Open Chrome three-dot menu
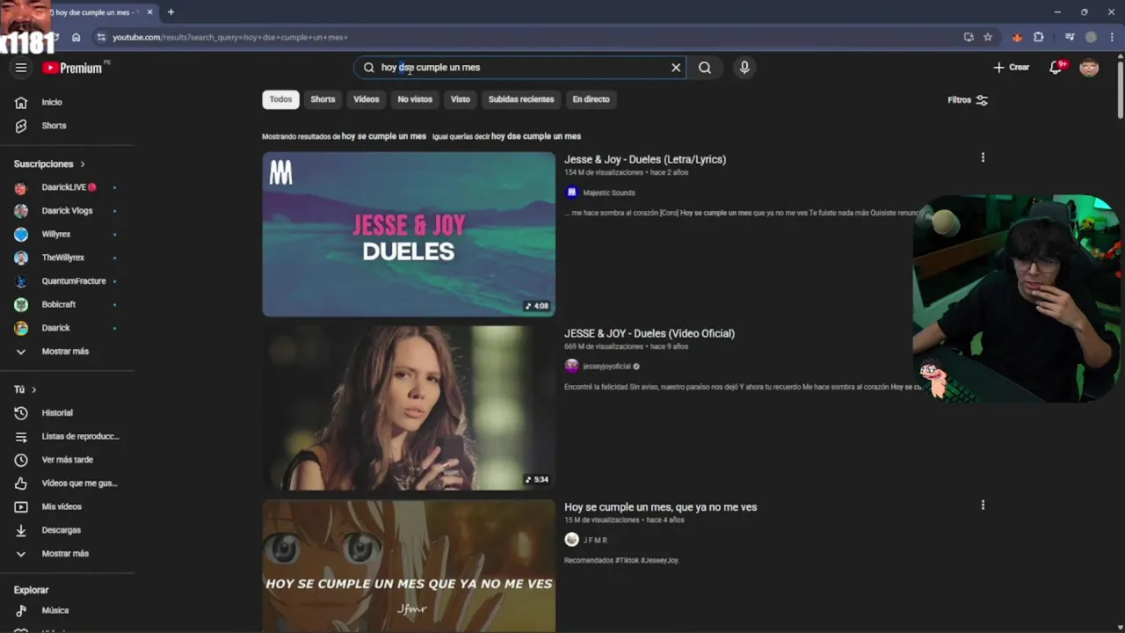 coord(1110,37)
